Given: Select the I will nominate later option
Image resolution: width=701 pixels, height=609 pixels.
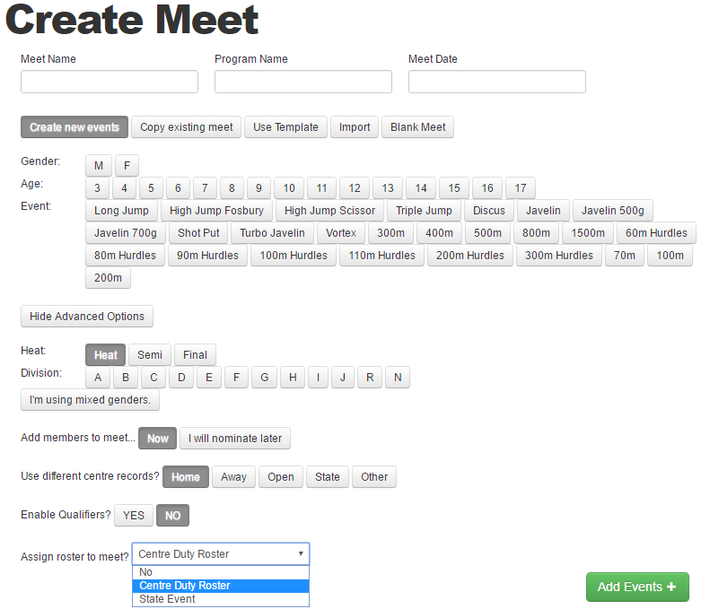Looking at the screenshot, I should 235,439.
